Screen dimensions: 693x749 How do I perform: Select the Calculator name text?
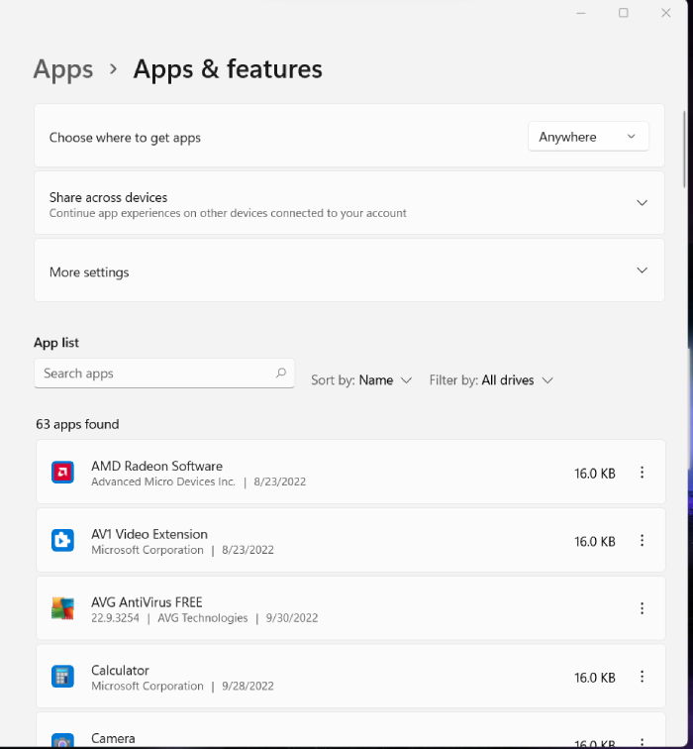(120, 670)
